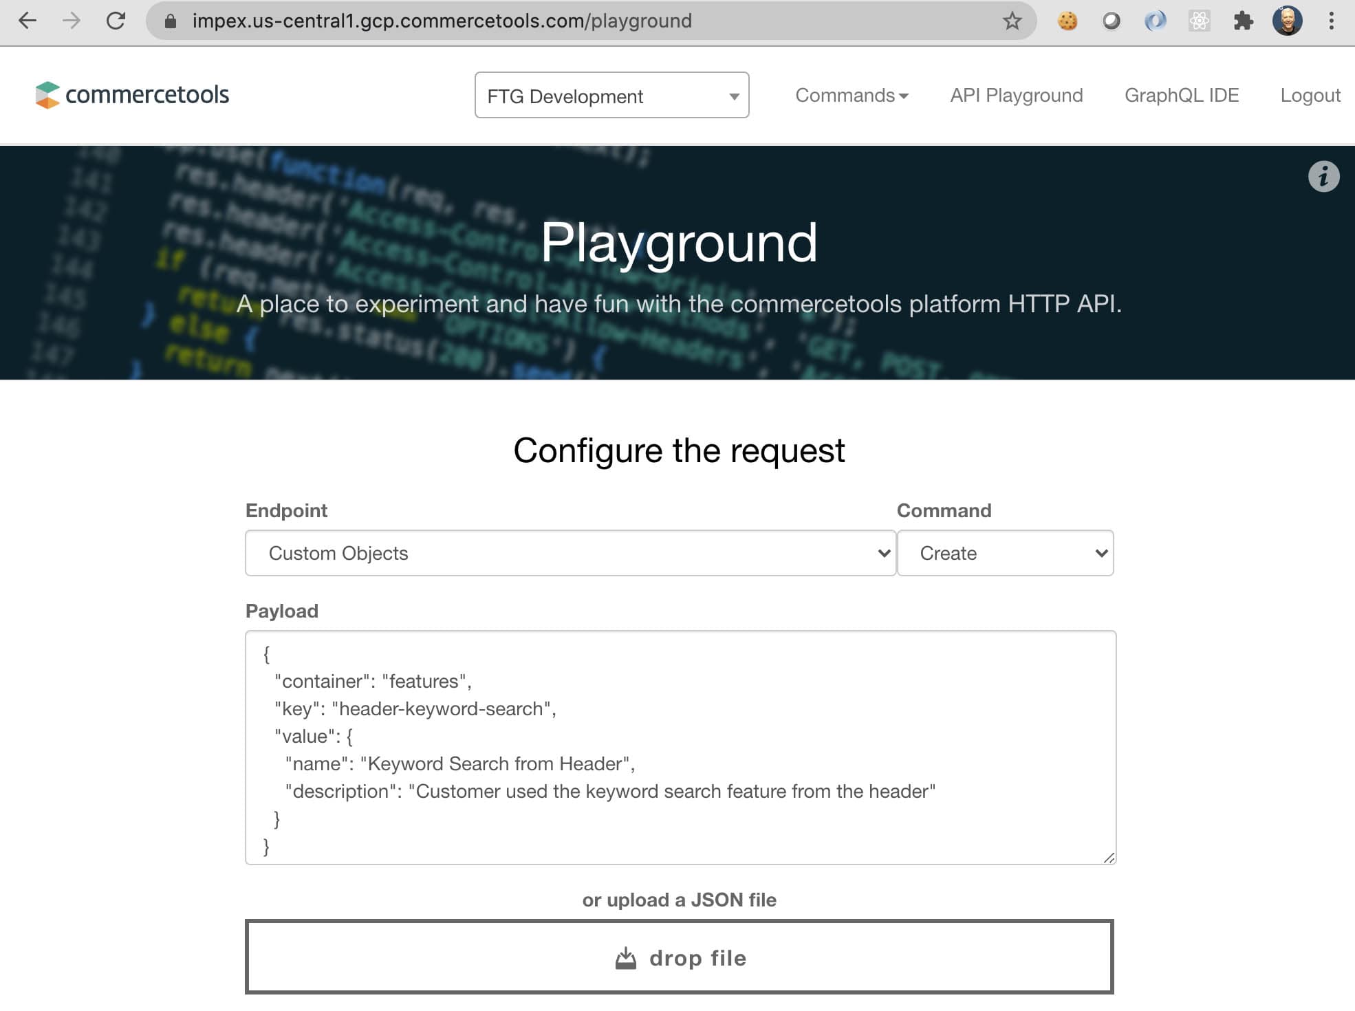Image resolution: width=1355 pixels, height=1011 pixels.
Task: Open the Endpoint Custom Objects dropdown
Action: [x=570, y=553]
